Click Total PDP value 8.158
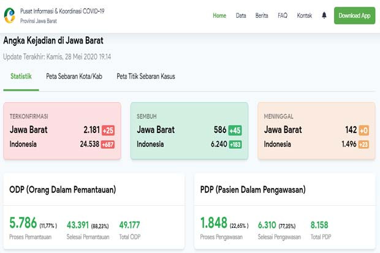 pos(319,225)
